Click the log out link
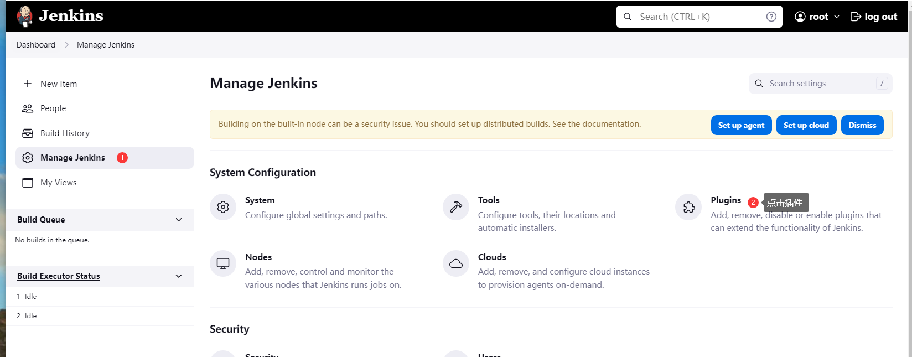Image resolution: width=912 pixels, height=357 pixels. (874, 17)
